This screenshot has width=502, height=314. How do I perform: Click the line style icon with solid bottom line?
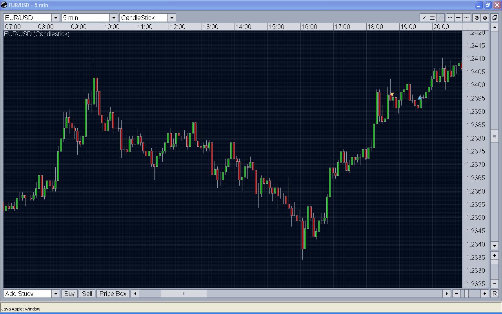(449, 18)
